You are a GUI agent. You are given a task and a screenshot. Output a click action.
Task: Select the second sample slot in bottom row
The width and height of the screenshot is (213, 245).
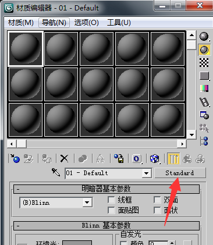tap(61, 120)
